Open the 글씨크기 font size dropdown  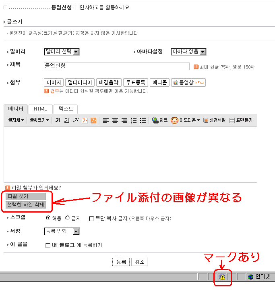click(39, 120)
